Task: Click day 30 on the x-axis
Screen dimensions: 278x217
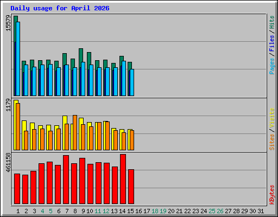Action: coord(252,211)
